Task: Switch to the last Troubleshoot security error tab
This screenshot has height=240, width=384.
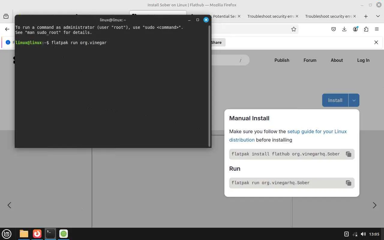Action: (x=328, y=16)
